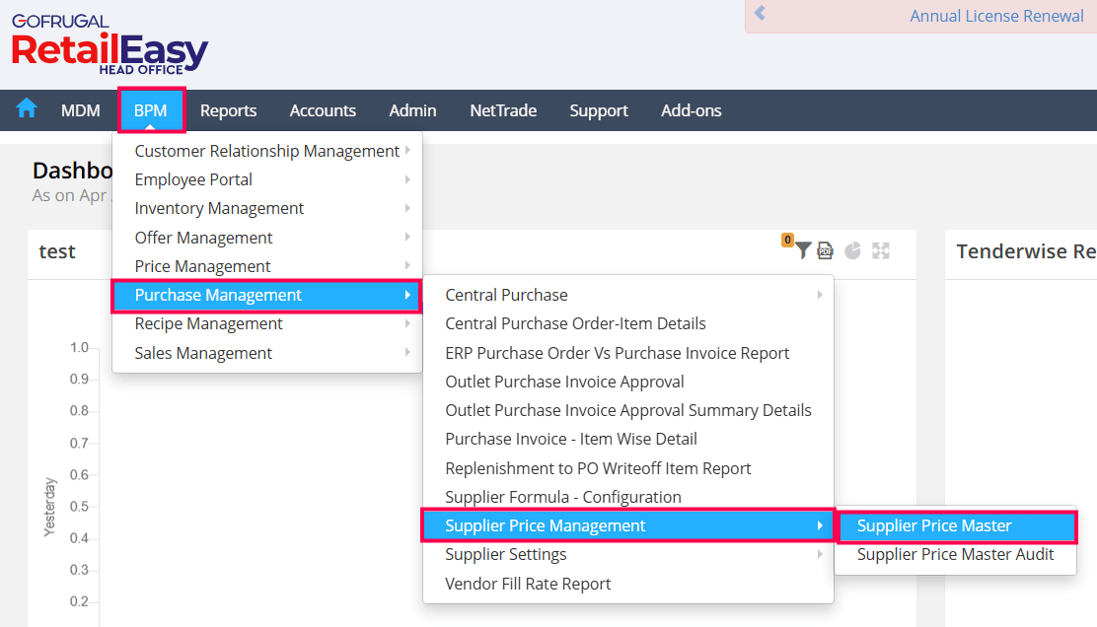This screenshot has height=627, width=1097.
Task: Select Vendor Fill Rate Report
Action: click(528, 584)
